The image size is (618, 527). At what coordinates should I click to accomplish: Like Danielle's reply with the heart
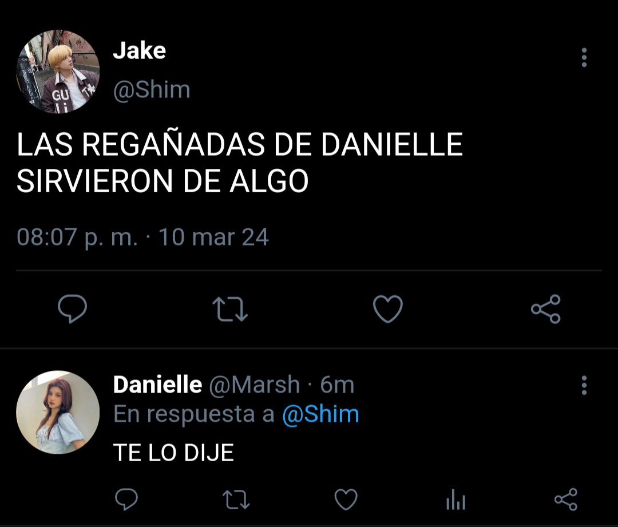[346, 500]
